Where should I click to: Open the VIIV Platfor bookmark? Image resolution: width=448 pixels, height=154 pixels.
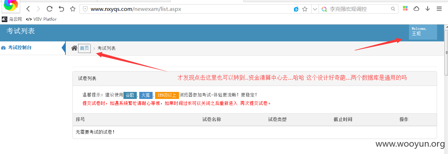41,19
